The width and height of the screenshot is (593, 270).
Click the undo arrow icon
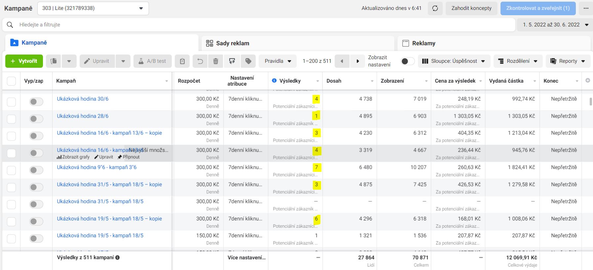pyautogui.click(x=200, y=61)
